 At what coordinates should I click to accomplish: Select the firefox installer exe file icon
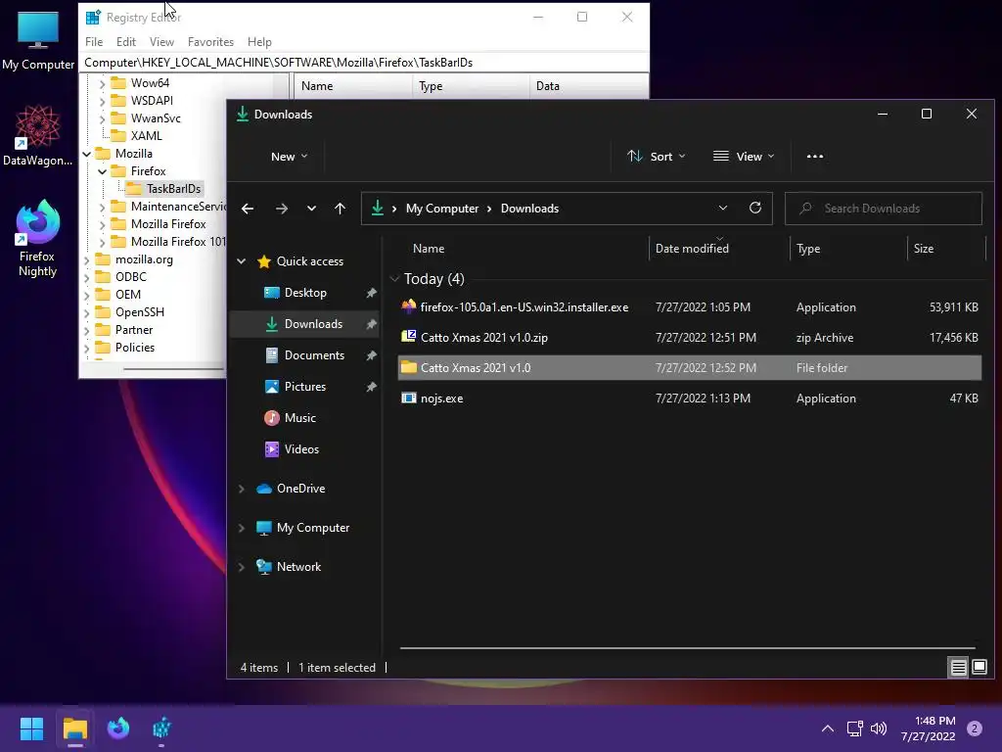(408, 306)
